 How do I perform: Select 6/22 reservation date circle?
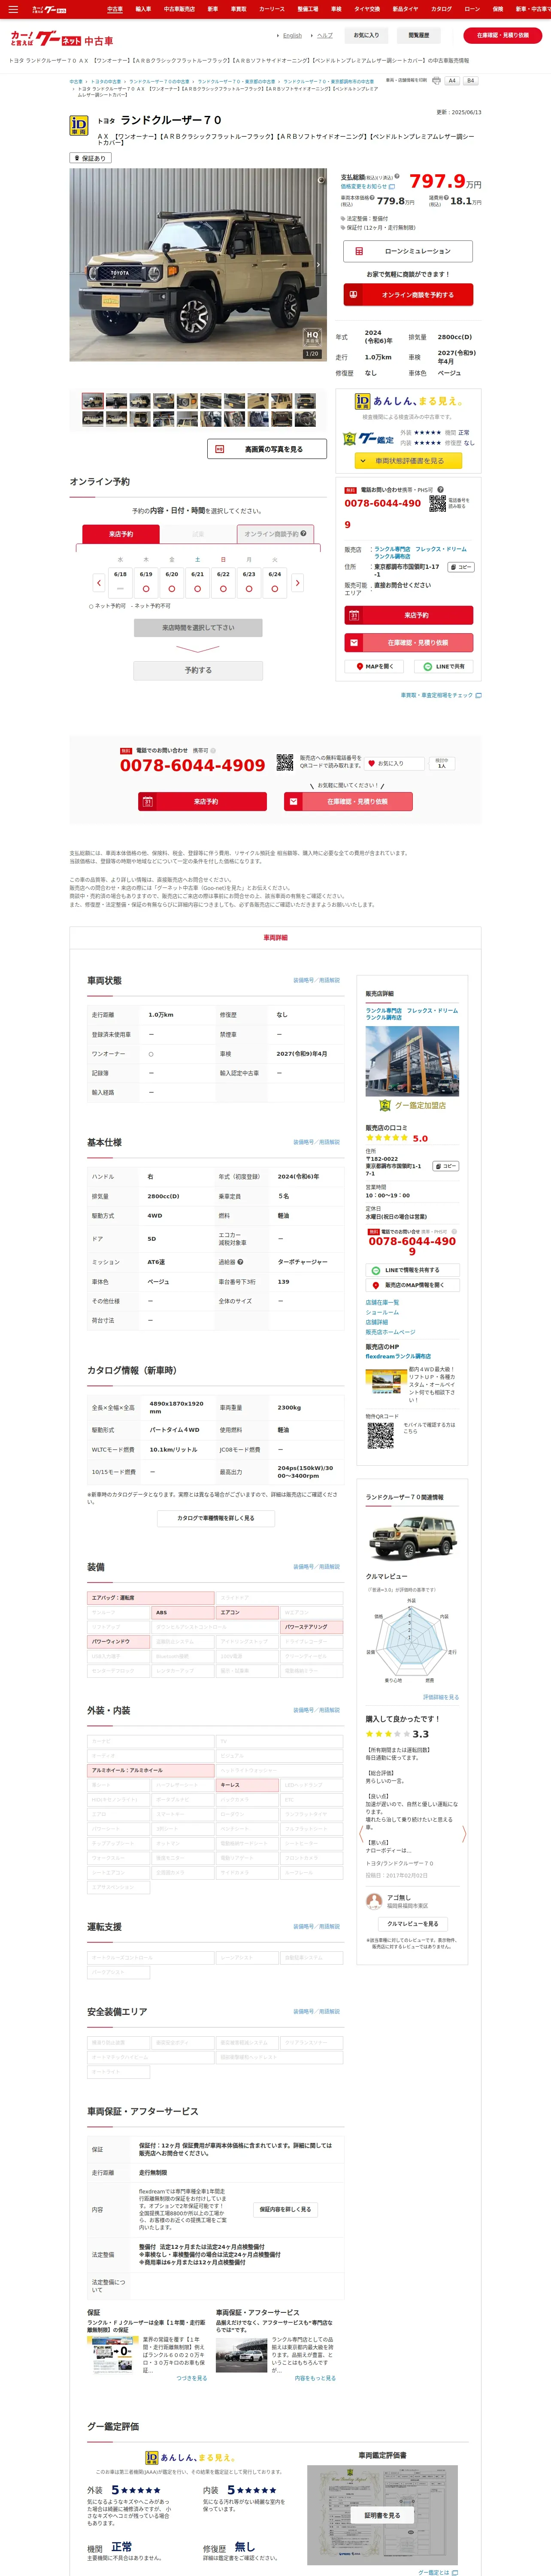[223, 589]
